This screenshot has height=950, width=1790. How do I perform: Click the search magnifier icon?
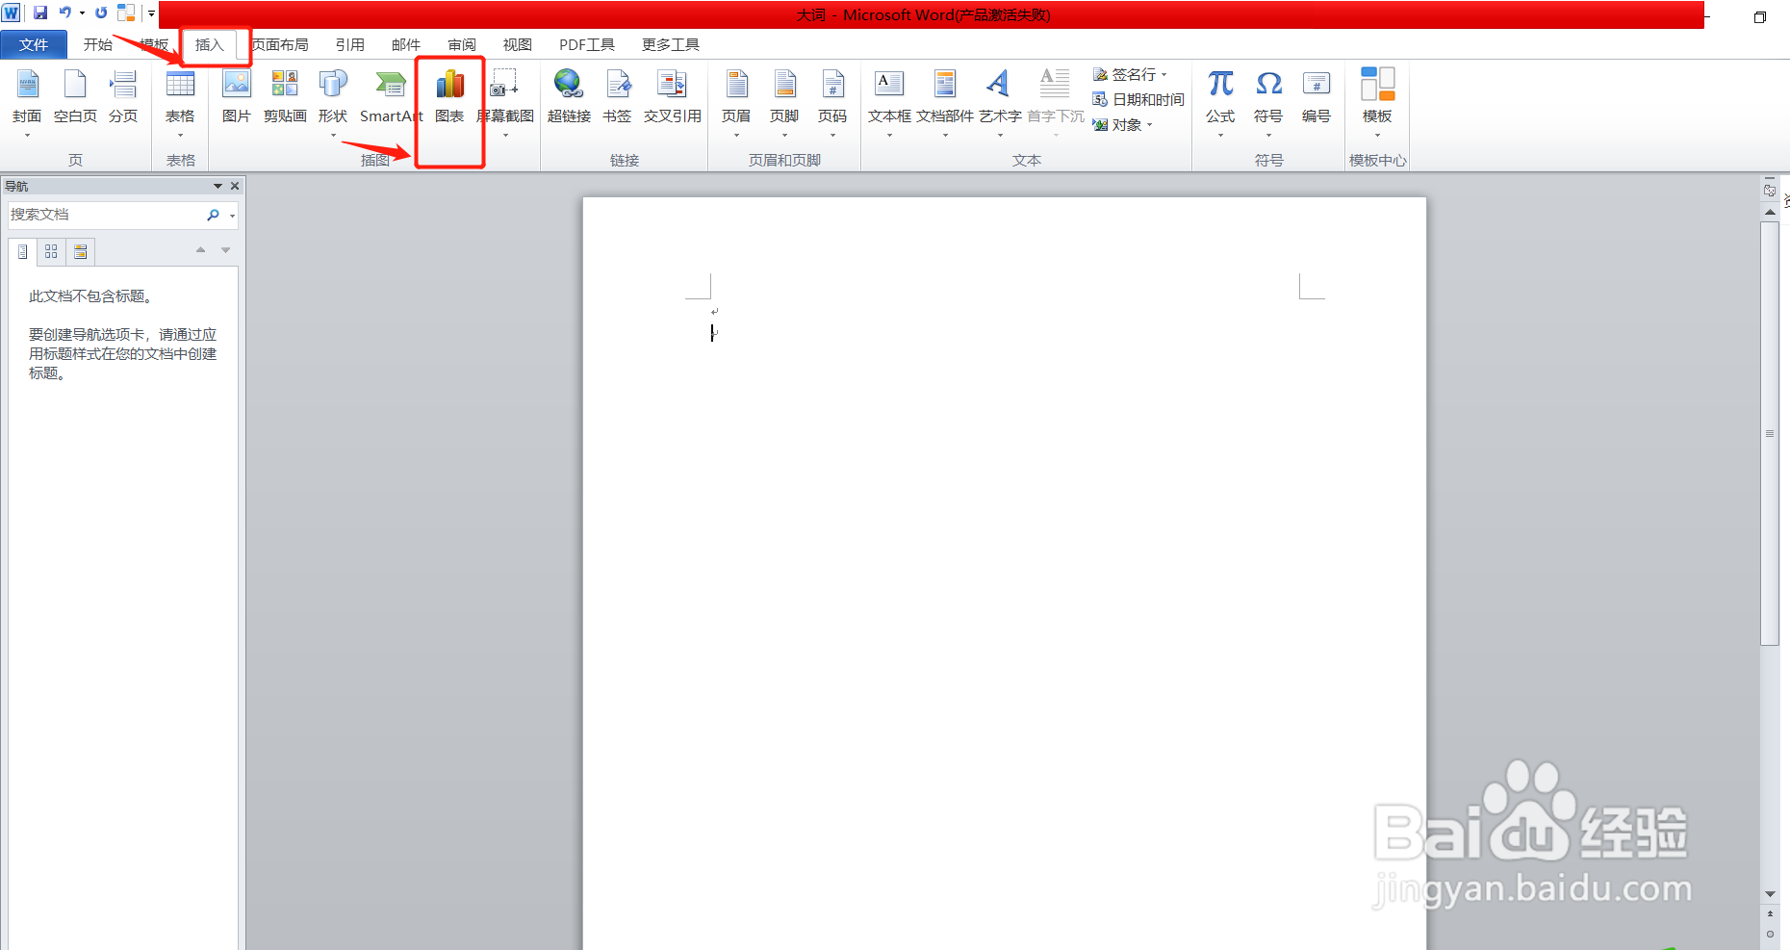click(x=213, y=215)
